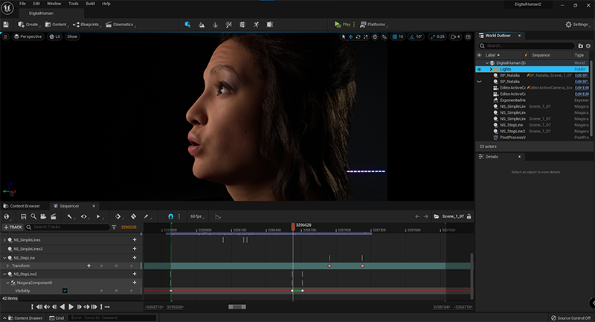Collapse the NiagaraComponent0 track
The image size is (595, 322).
(8, 283)
